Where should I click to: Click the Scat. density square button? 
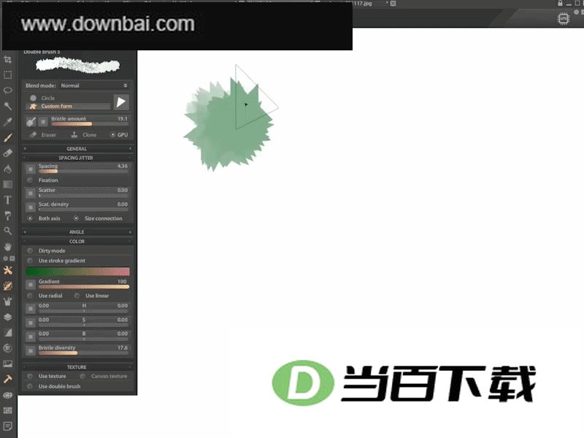(31, 207)
